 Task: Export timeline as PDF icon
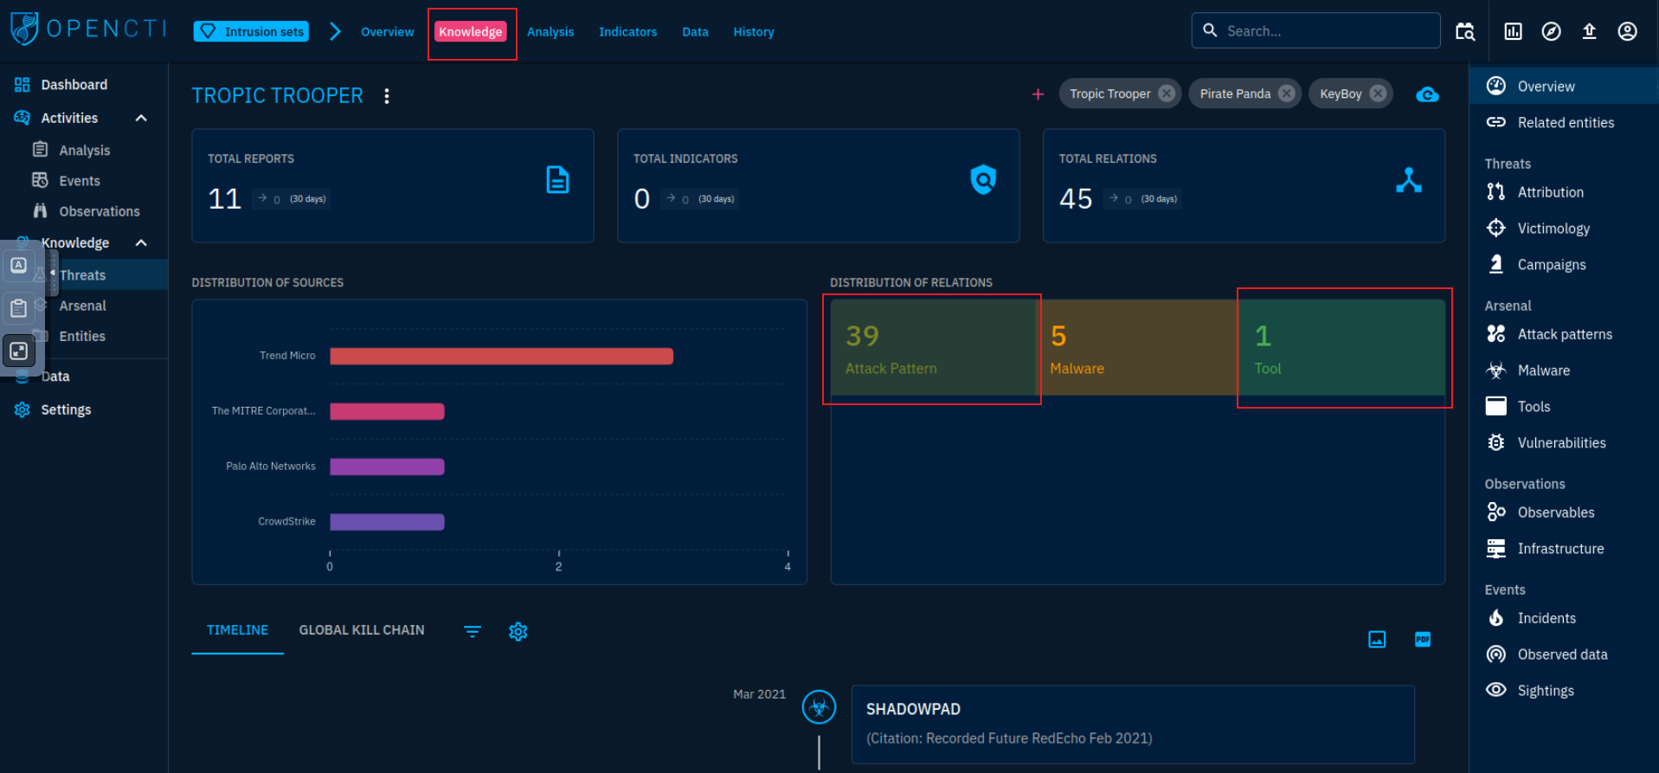[1423, 640]
